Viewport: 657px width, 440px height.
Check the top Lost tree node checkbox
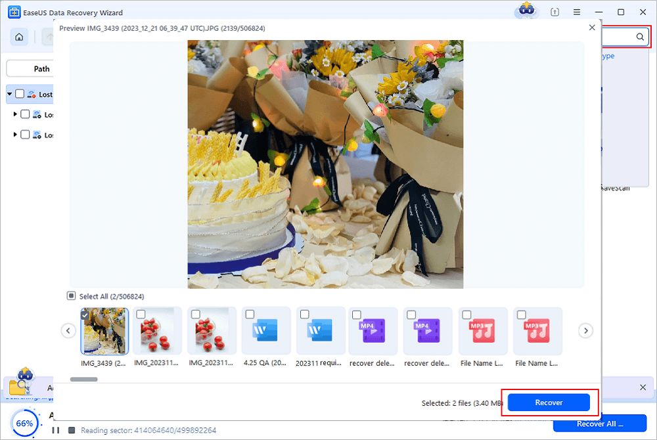(x=20, y=94)
